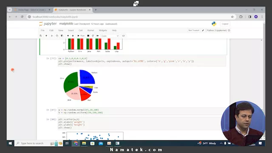
Task: Click the Logout button
Action: click(x=225, y=24)
